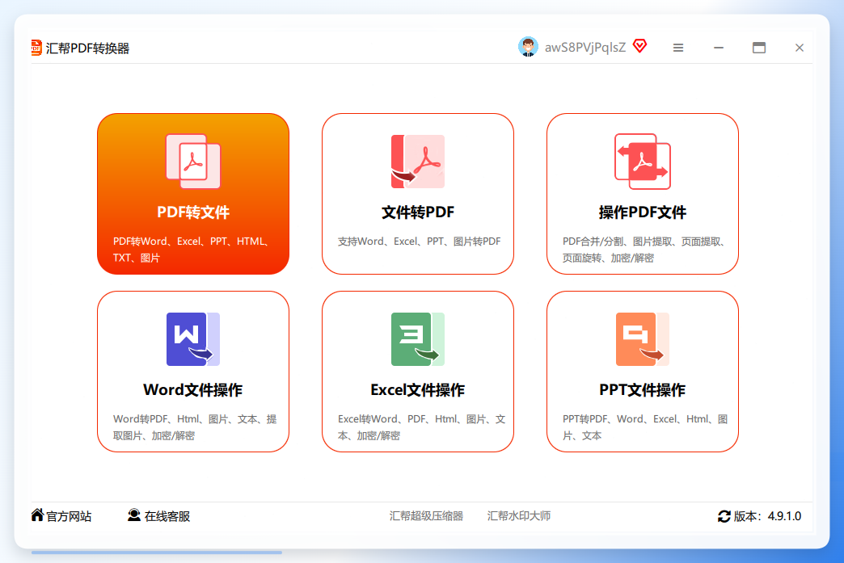Close the 汇帮PDF转换器 window
Screen dimensions: 844x563
800,48
